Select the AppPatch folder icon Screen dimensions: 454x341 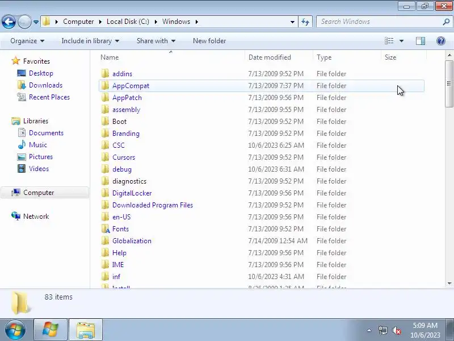tap(105, 97)
